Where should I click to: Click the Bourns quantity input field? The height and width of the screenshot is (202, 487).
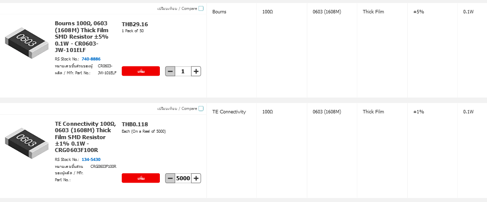tap(183, 71)
